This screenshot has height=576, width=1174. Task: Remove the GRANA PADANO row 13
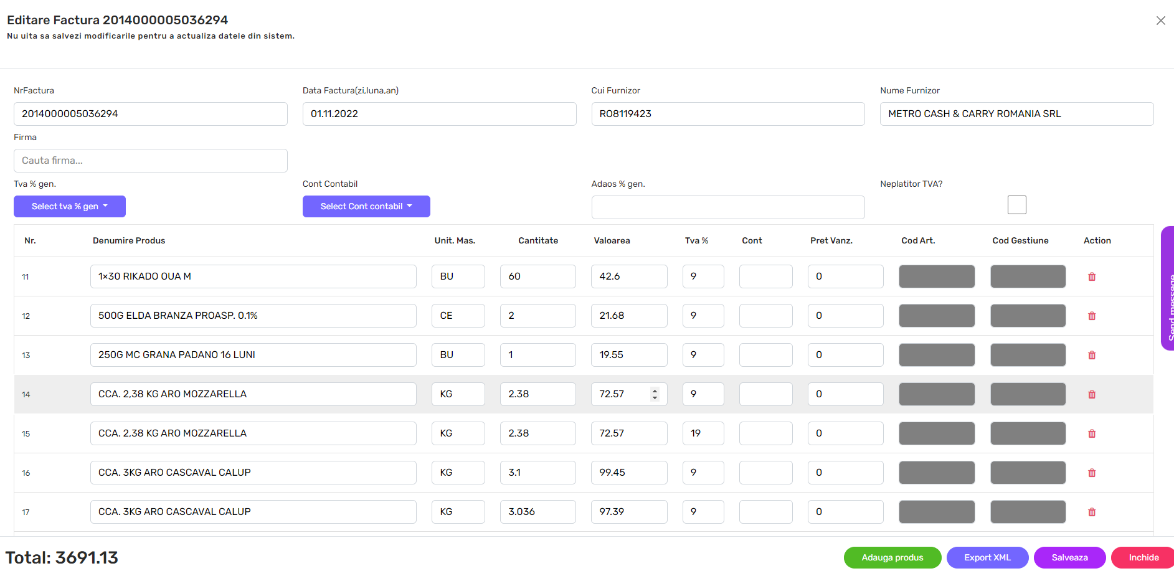[1091, 355]
